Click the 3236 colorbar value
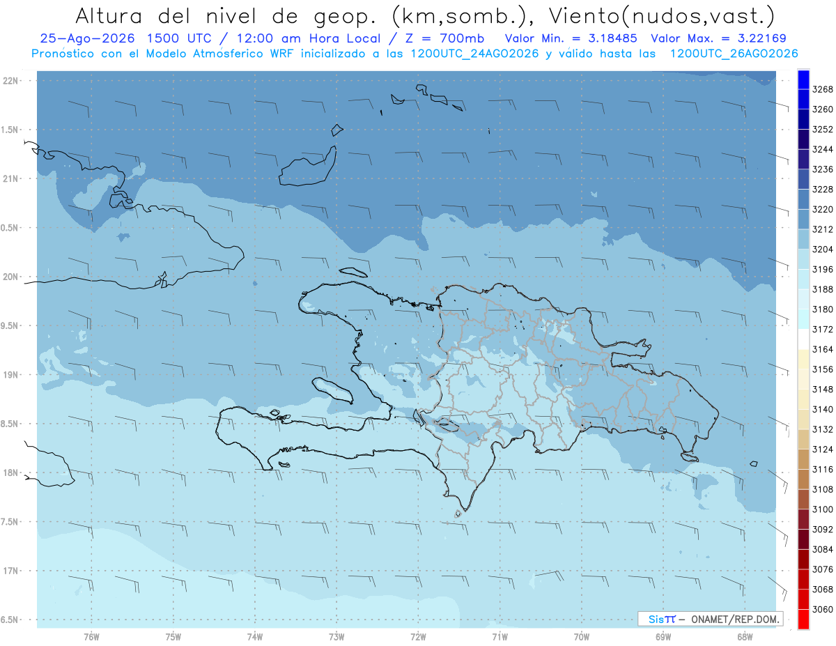Viewport: 836px width, 646px height. point(823,169)
